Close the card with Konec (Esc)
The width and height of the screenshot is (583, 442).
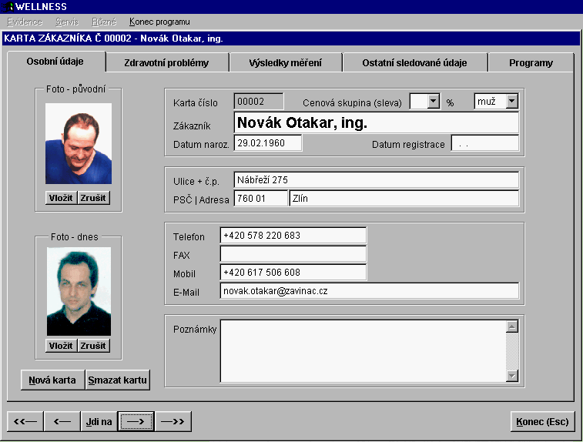click(542, 421)
